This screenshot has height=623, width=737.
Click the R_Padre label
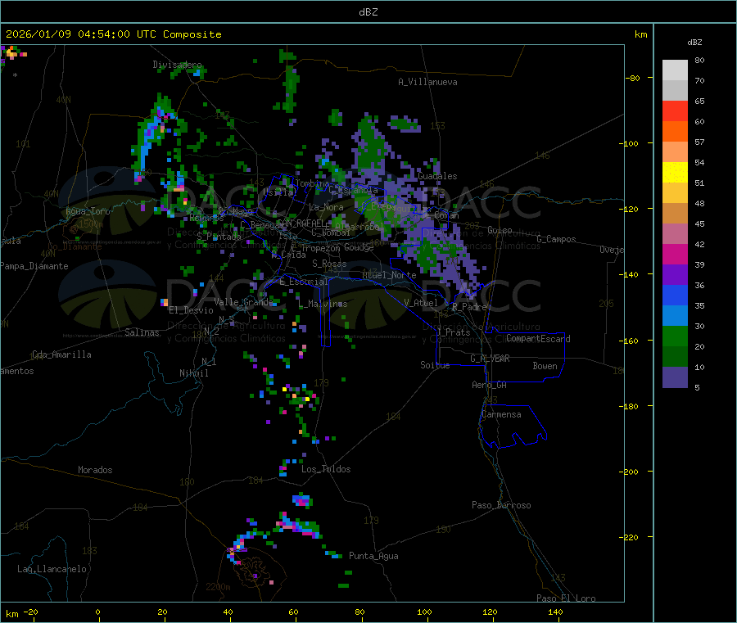pyautogui.click(x=469, y=307)
